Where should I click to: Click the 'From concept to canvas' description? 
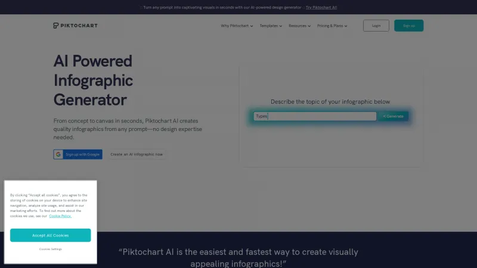point(128,129)
